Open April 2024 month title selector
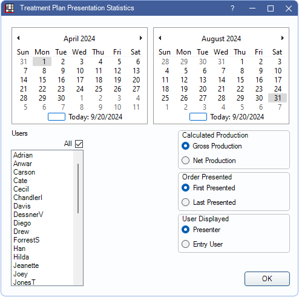 click(x=79, y=38)
